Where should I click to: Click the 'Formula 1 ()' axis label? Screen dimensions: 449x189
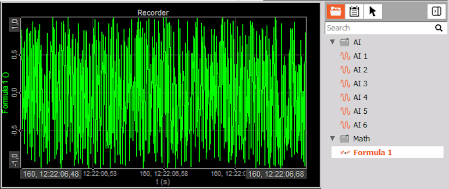6,93
